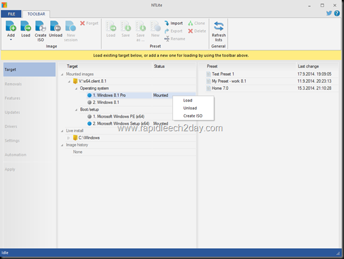The width and height of the screenshot is (344, 259).
Task: Choose Create ISO from the context menu
Action: [193, 116]
